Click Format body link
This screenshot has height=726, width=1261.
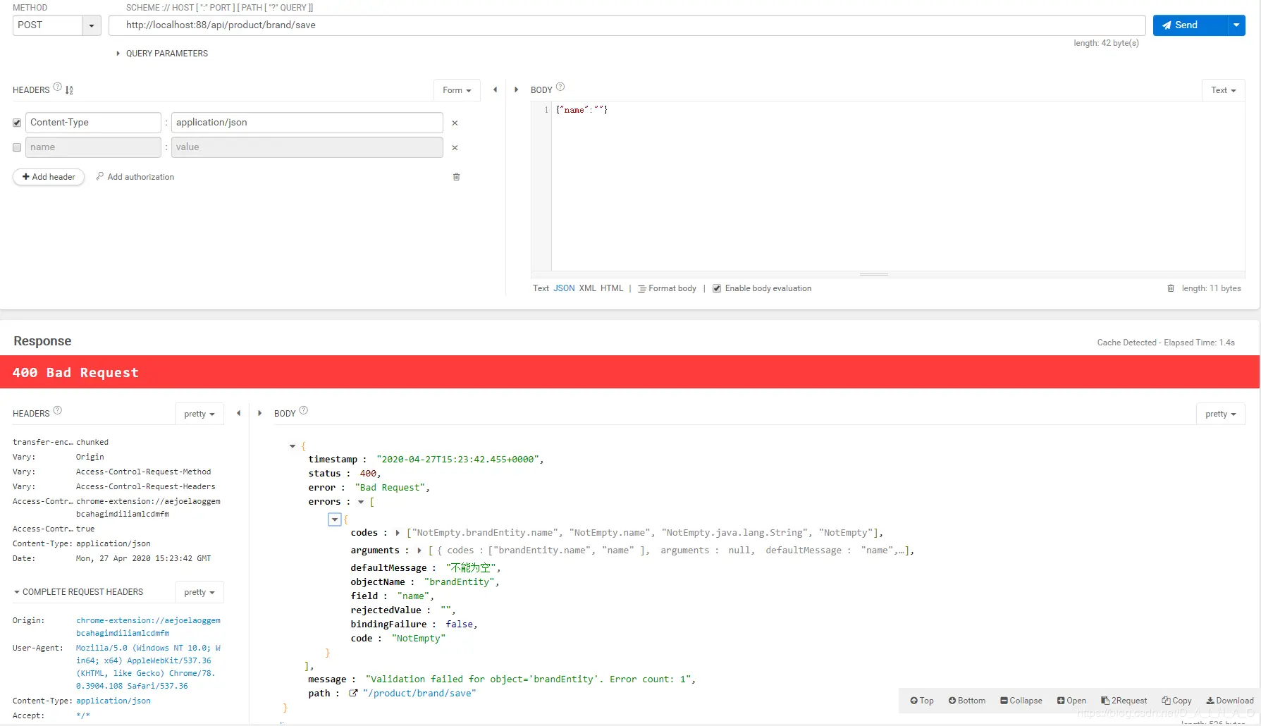pos(667,288)
